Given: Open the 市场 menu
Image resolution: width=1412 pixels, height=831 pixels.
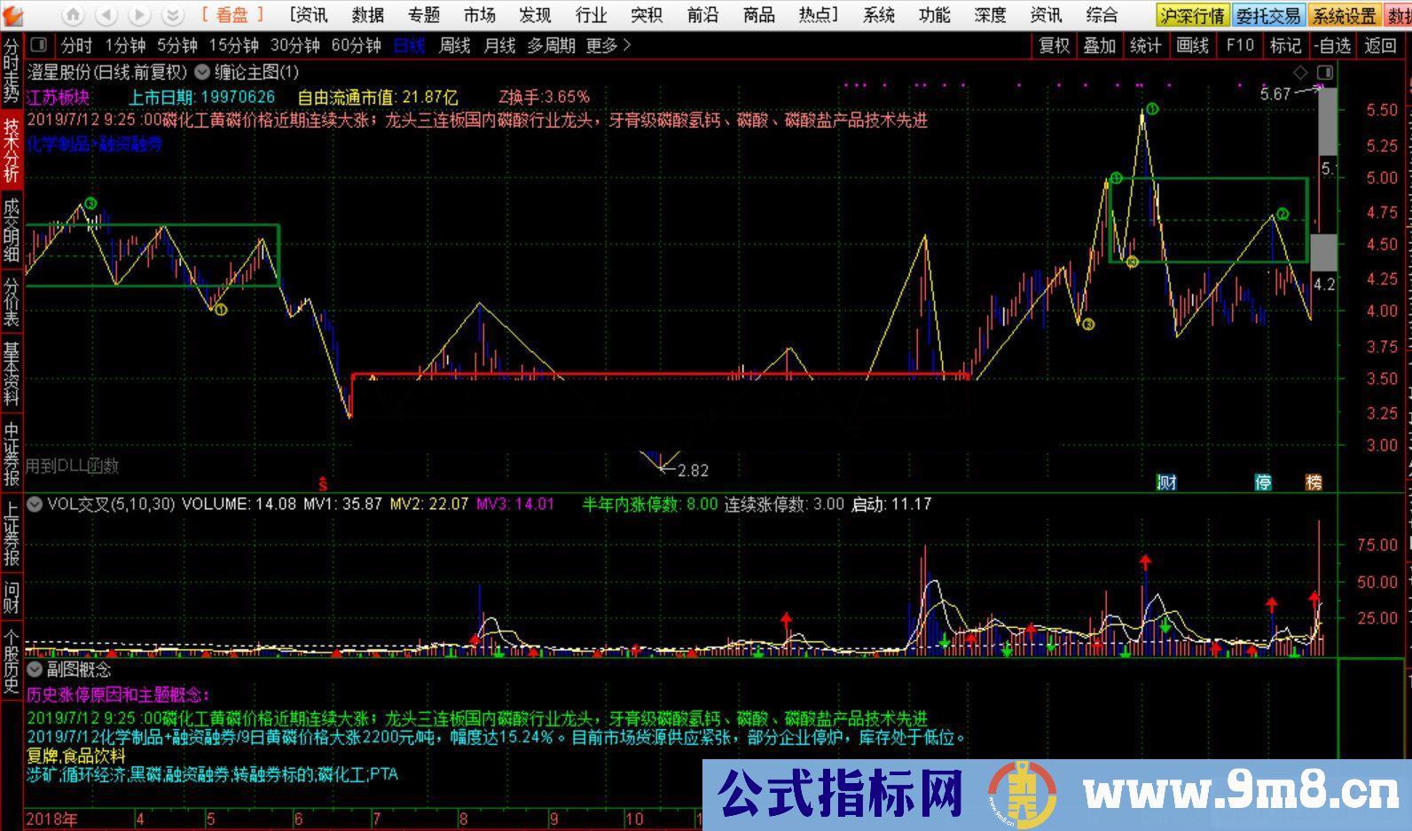Looking at the screenshot, I should point(480,15).
